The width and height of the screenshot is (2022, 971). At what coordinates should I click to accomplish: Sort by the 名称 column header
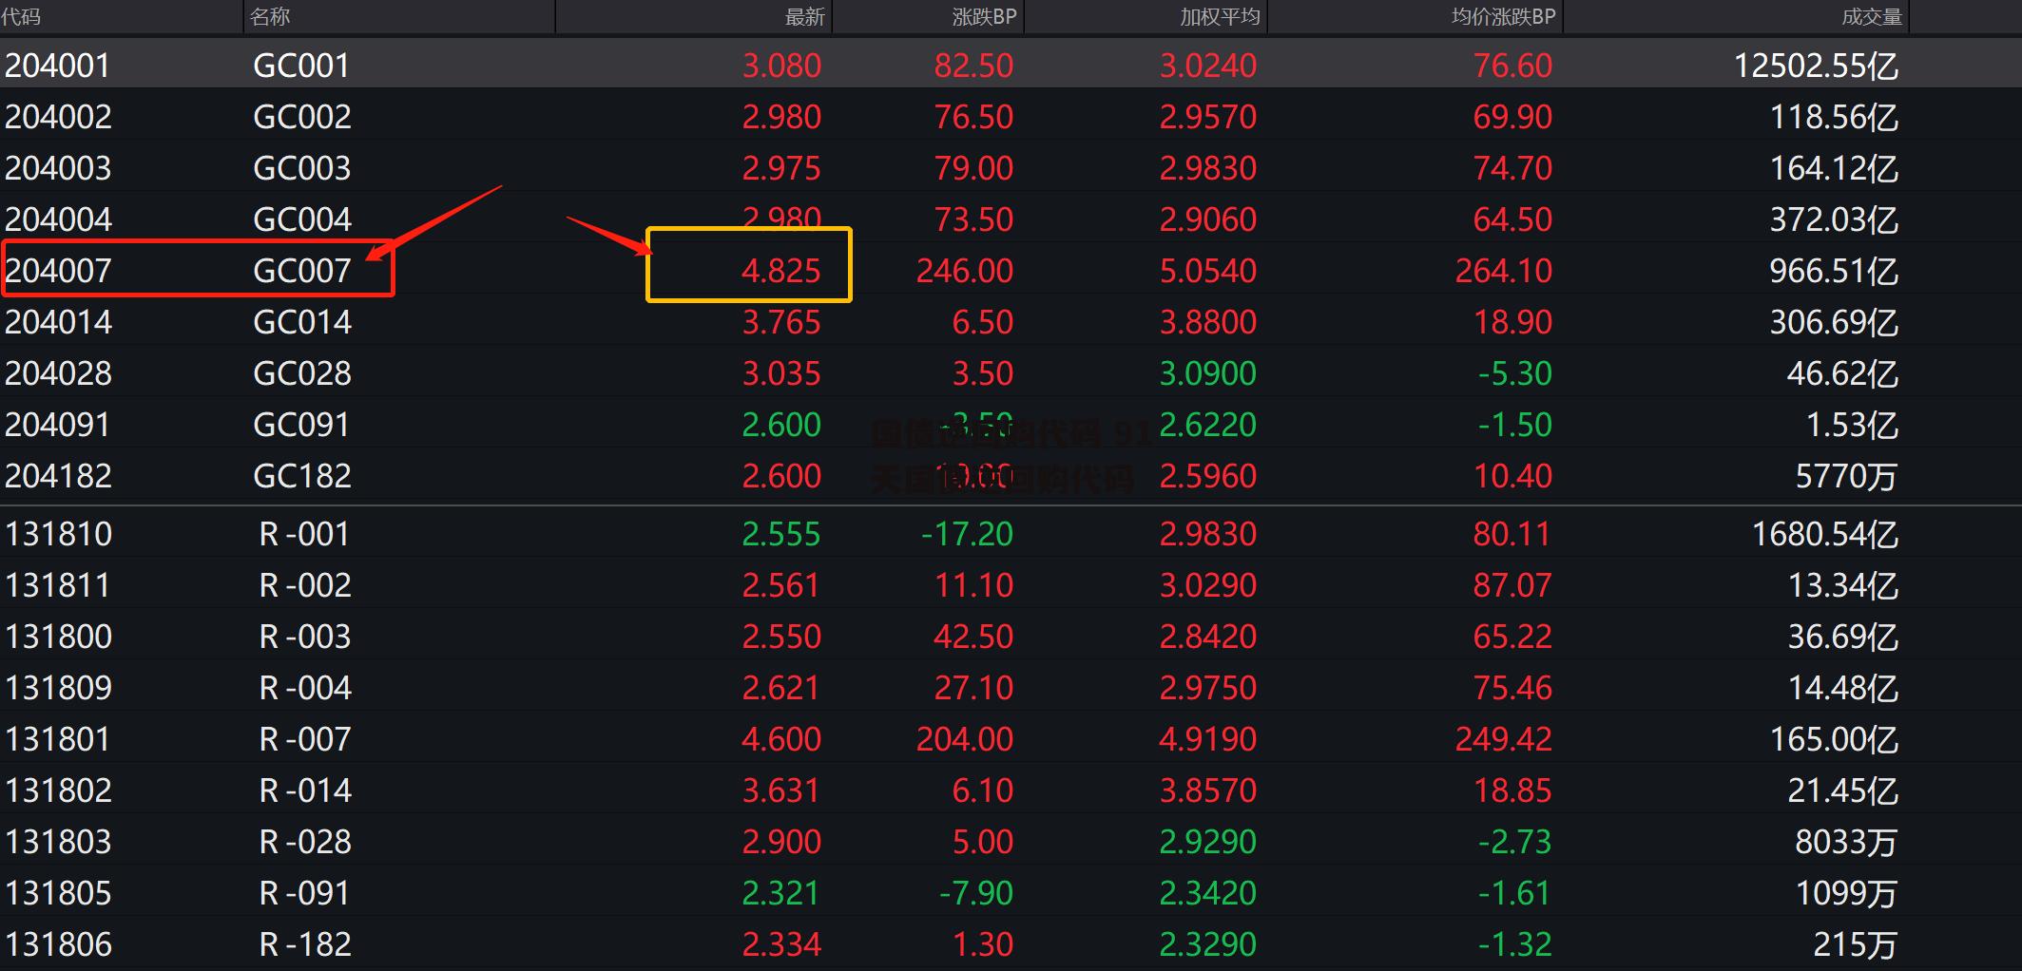(270, 16)
